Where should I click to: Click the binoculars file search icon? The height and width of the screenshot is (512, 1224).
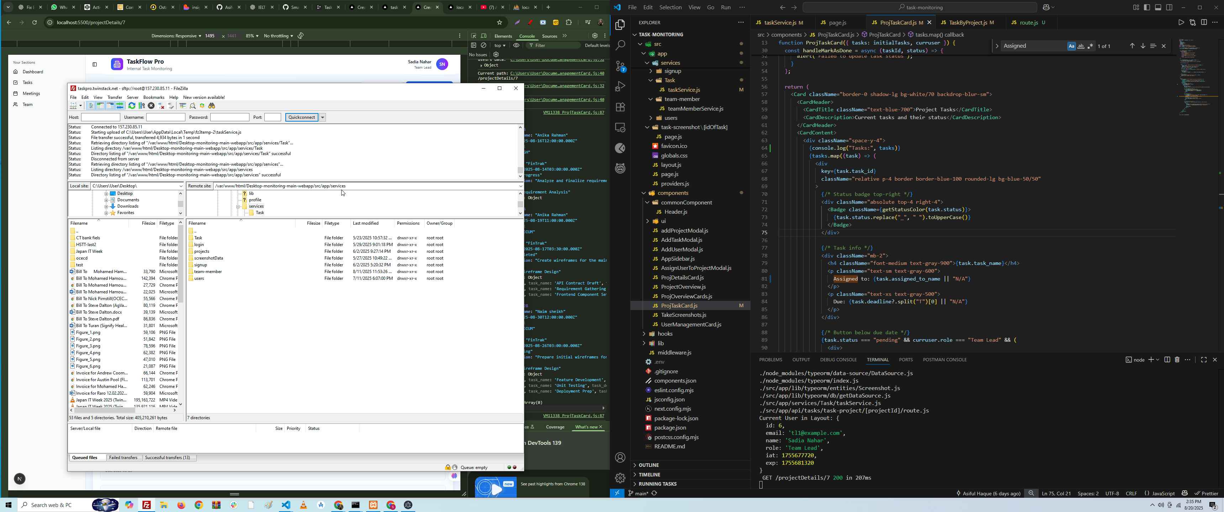[212, 106]
